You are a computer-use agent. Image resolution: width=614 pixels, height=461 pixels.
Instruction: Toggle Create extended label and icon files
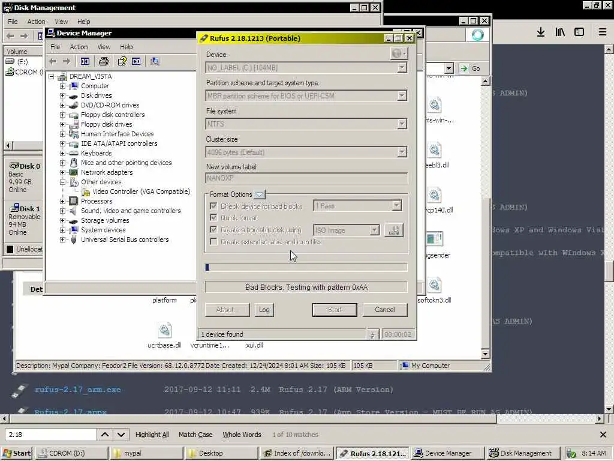coord(213,241)
